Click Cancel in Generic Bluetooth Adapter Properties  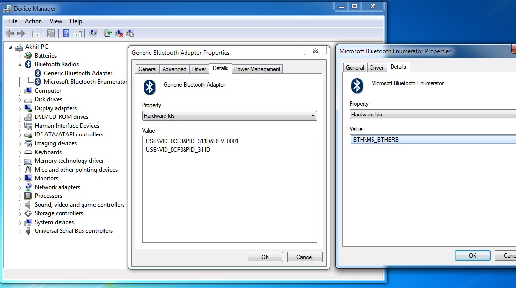point(304,257)
